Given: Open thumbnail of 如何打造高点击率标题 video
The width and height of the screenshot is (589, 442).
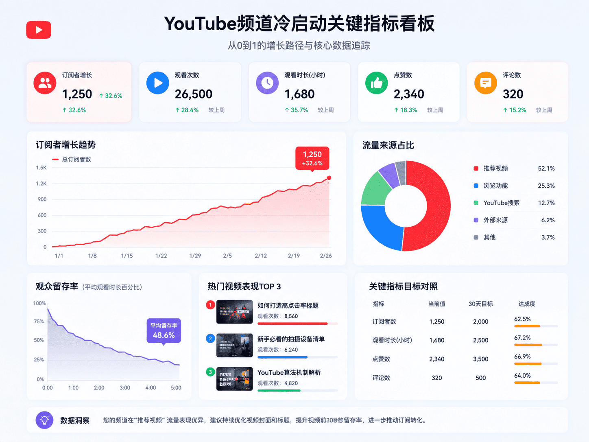Looking at the screenshot, I should 234,312.
